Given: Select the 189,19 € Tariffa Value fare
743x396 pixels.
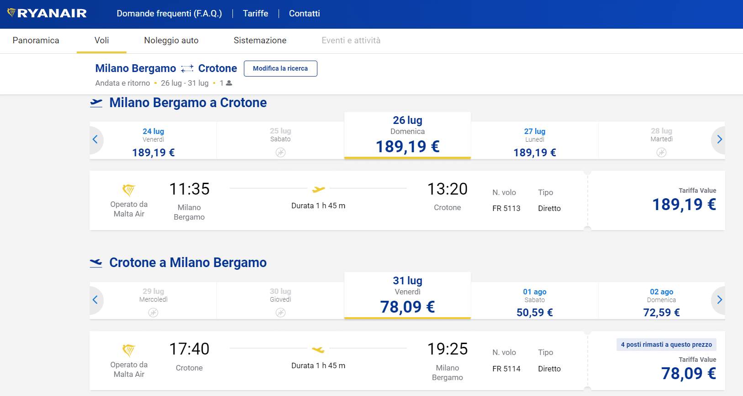Looking at the screenshot, I should pos(684,204).
